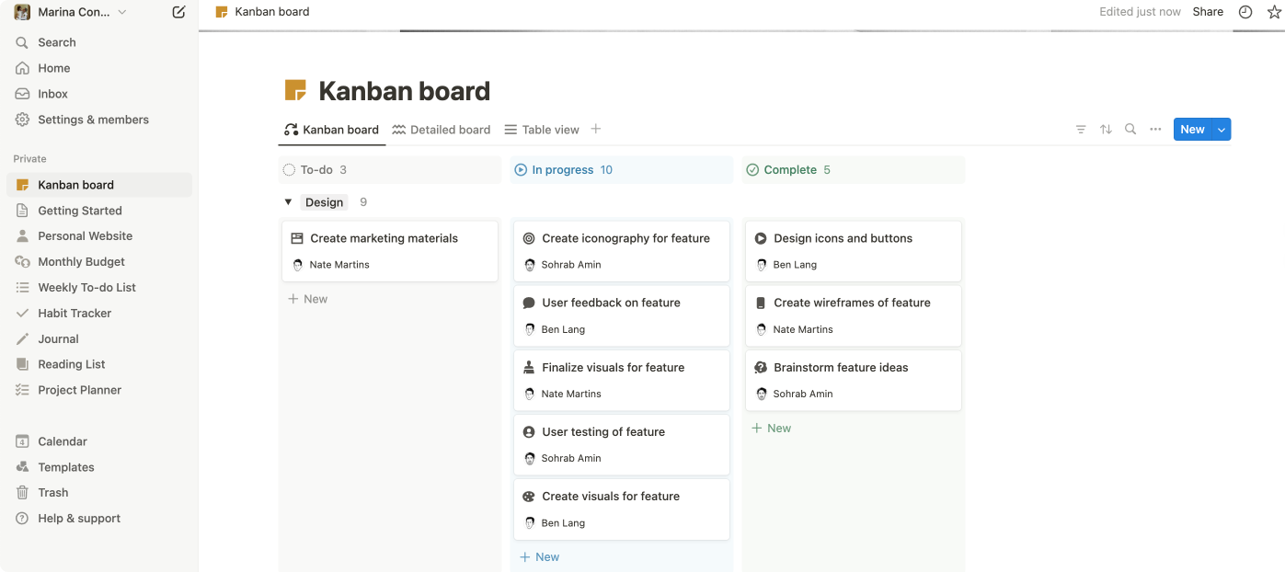Open Reading List page
This screenshot has width=1285, height=572.
(99, 364)
